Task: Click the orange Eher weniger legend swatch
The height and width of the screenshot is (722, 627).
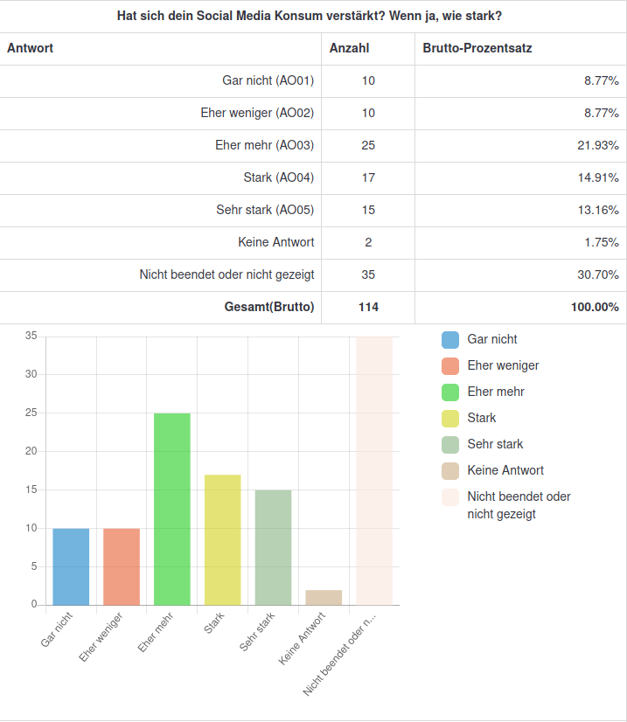Action: (450, 366)
